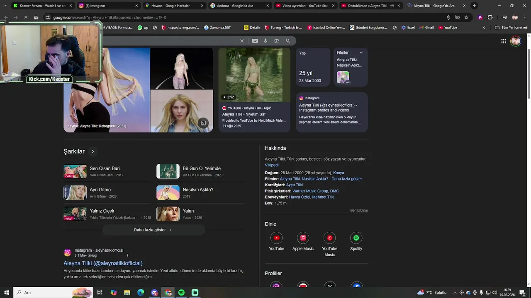Clear the Google search box text
This screenshot has width=531, height=298.
pos(242,41)
